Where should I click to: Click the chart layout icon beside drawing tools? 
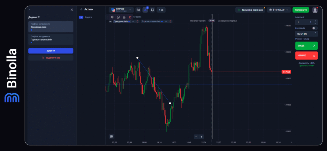(152, 10)
